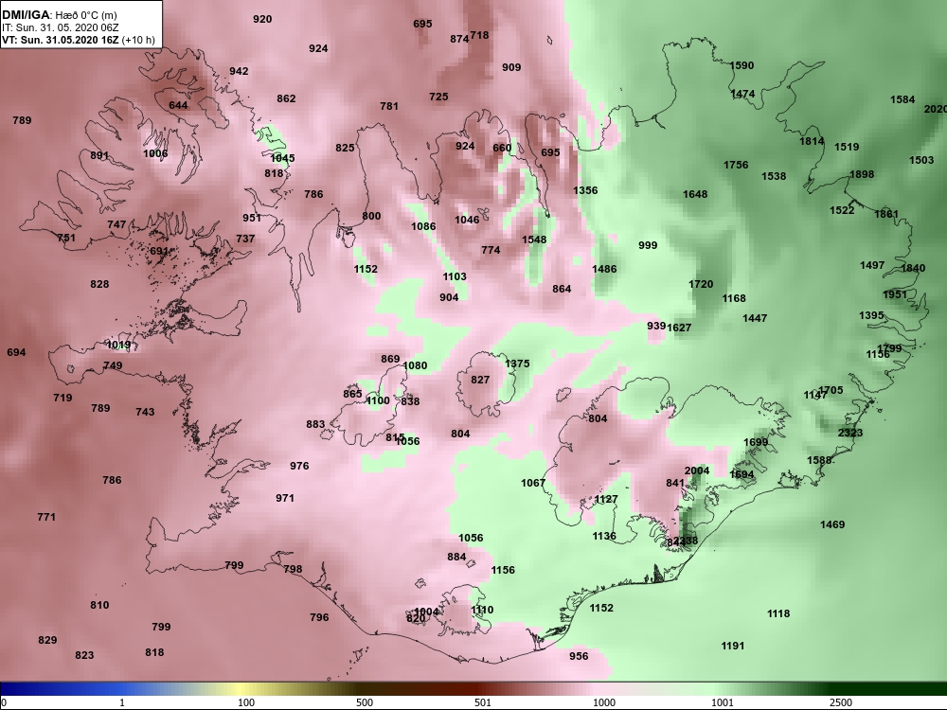Click the value 1474 on the map
The image size is (947, 710).
point(742,94)
